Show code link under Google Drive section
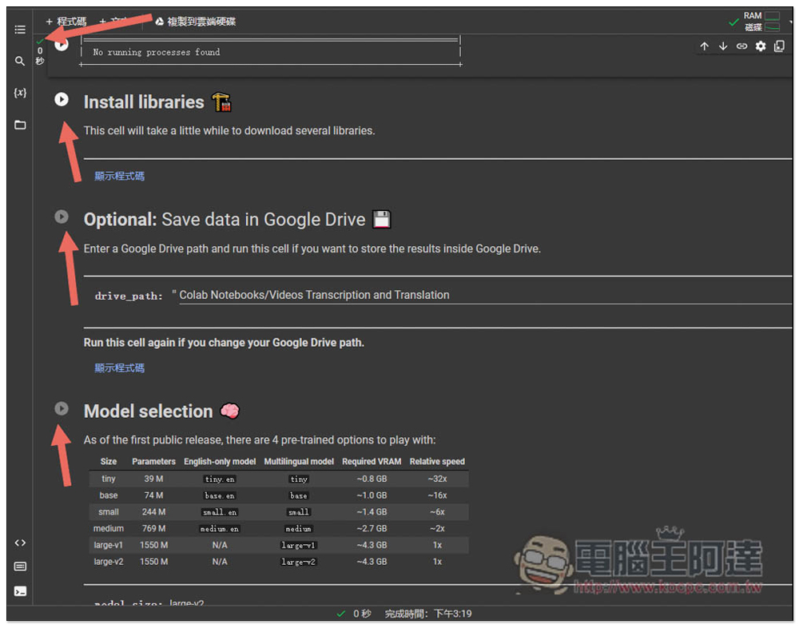 [119, 368]
